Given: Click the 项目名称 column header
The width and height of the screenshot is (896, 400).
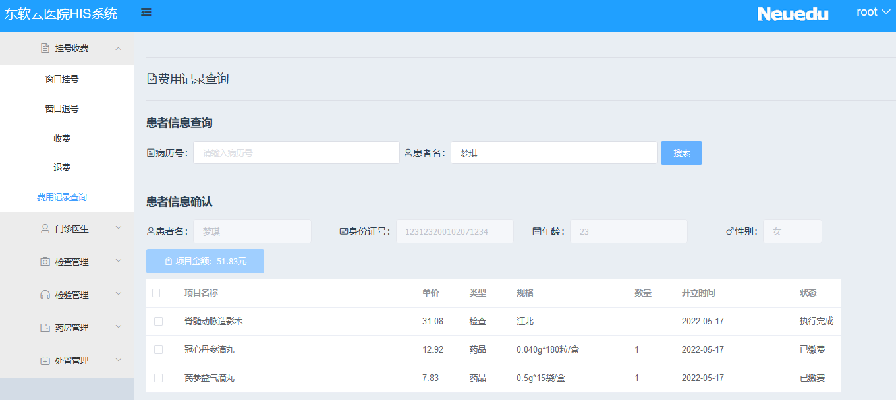Looking at the screenshot, I should (x=202, y=293).
